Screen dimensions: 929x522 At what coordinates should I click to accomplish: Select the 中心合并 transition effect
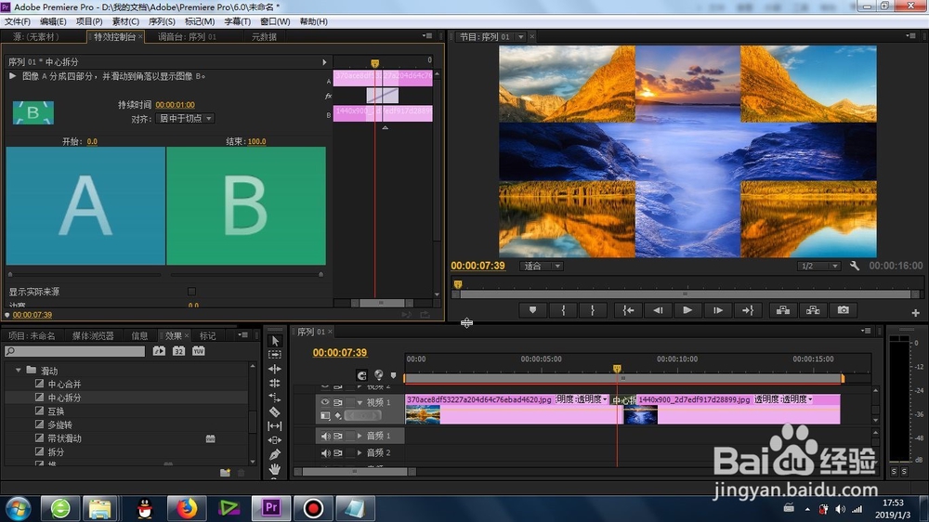(x=65, y=384)
